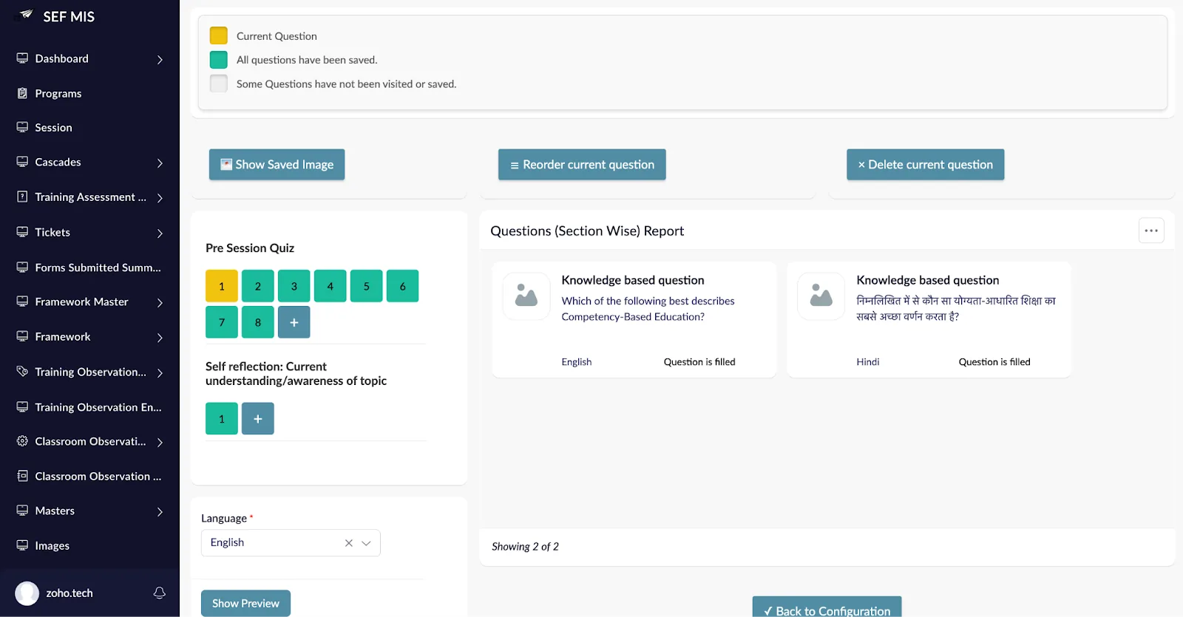Go Back to Configuration
The height and width of the screenshot is (617, 1183).
(x=827, y=608)
